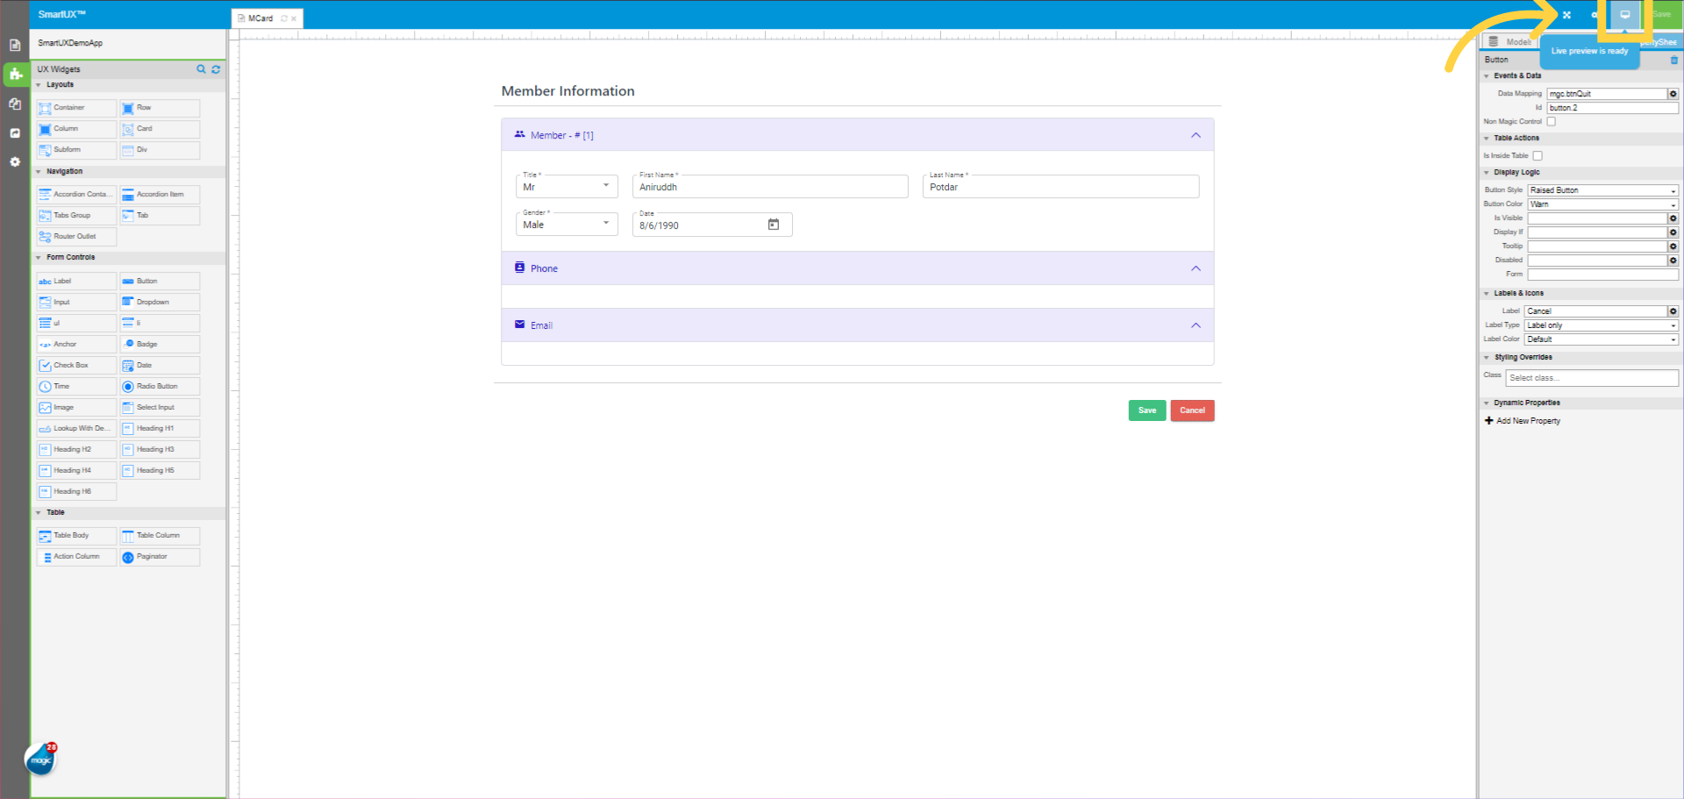
Task: Open the calendar picker in Date field
Action: tap(774, 225)
